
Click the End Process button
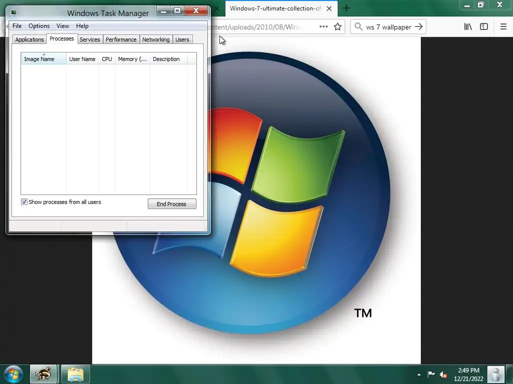click(172, 204)
